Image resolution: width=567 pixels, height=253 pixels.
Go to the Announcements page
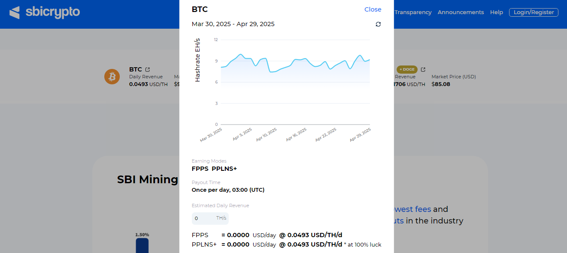click(461, 12)
